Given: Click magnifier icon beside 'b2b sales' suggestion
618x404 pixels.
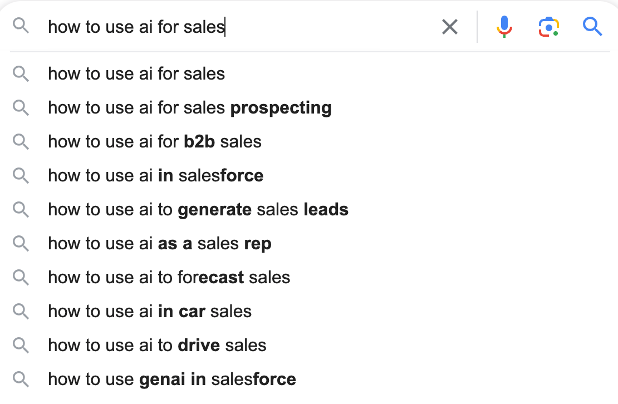Looking at the screenshot, I should 21,141.
